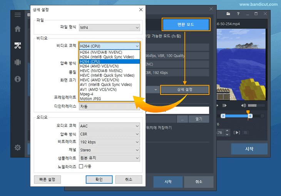The height and width of the screenshot is (196, 281).
Task: Enable the 노멀라이즈 사용 checkbox
Action: coord(81,166)
